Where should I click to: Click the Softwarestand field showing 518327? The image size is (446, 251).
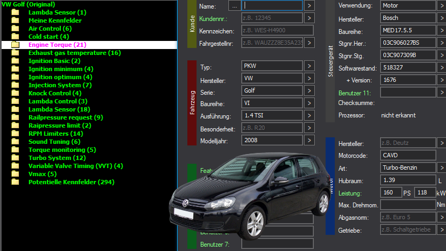tap(408, 67)
